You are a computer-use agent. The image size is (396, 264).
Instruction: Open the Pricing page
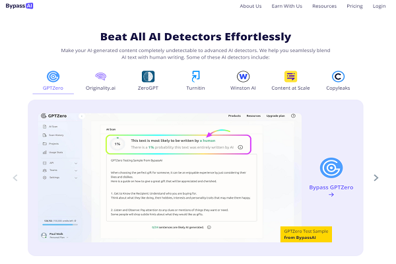coord(354,6)
